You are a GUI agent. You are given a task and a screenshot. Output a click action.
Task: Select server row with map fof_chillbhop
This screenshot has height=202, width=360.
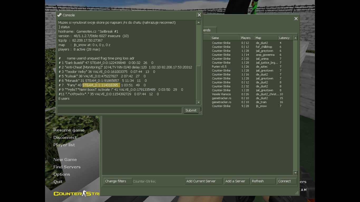(x=248, y=47)
